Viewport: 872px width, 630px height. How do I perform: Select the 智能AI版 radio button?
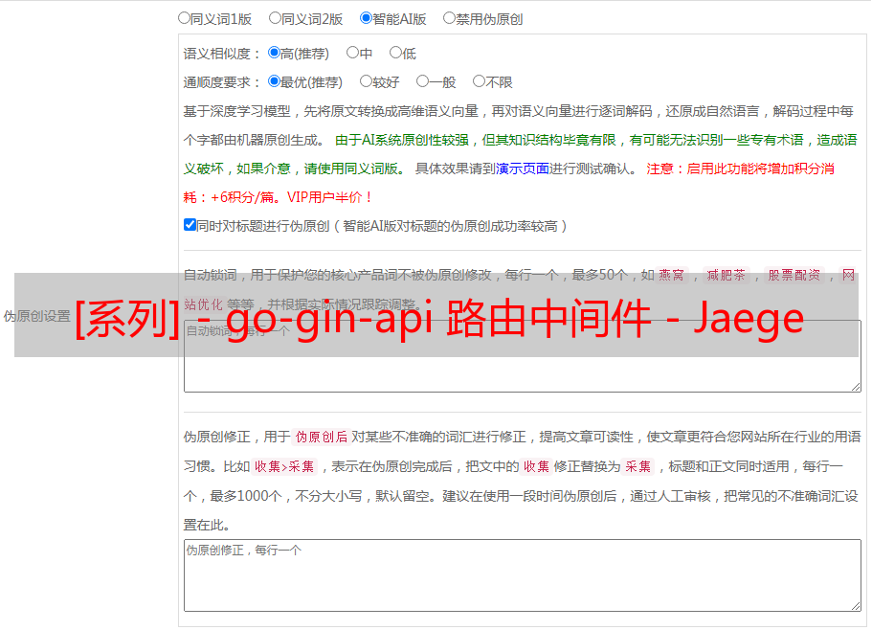tap(366, 17)
